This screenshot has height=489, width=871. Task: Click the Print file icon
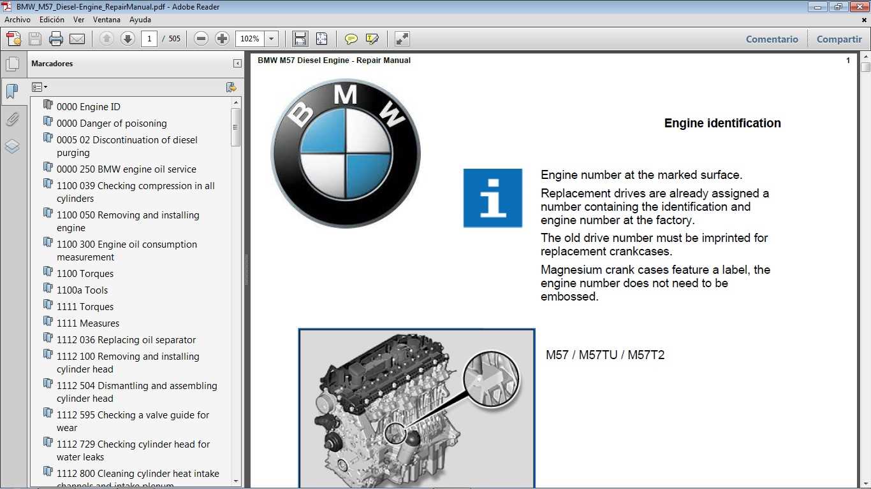(56, 39)
